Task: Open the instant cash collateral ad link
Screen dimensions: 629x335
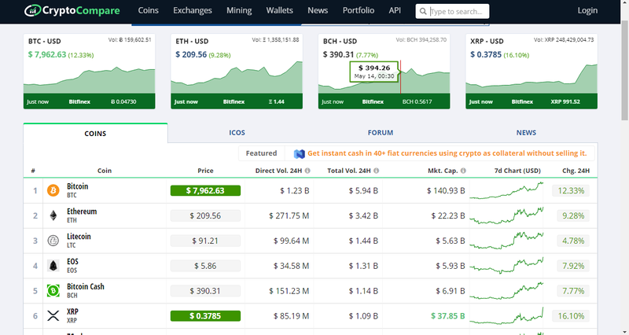Action: [447, 153]
